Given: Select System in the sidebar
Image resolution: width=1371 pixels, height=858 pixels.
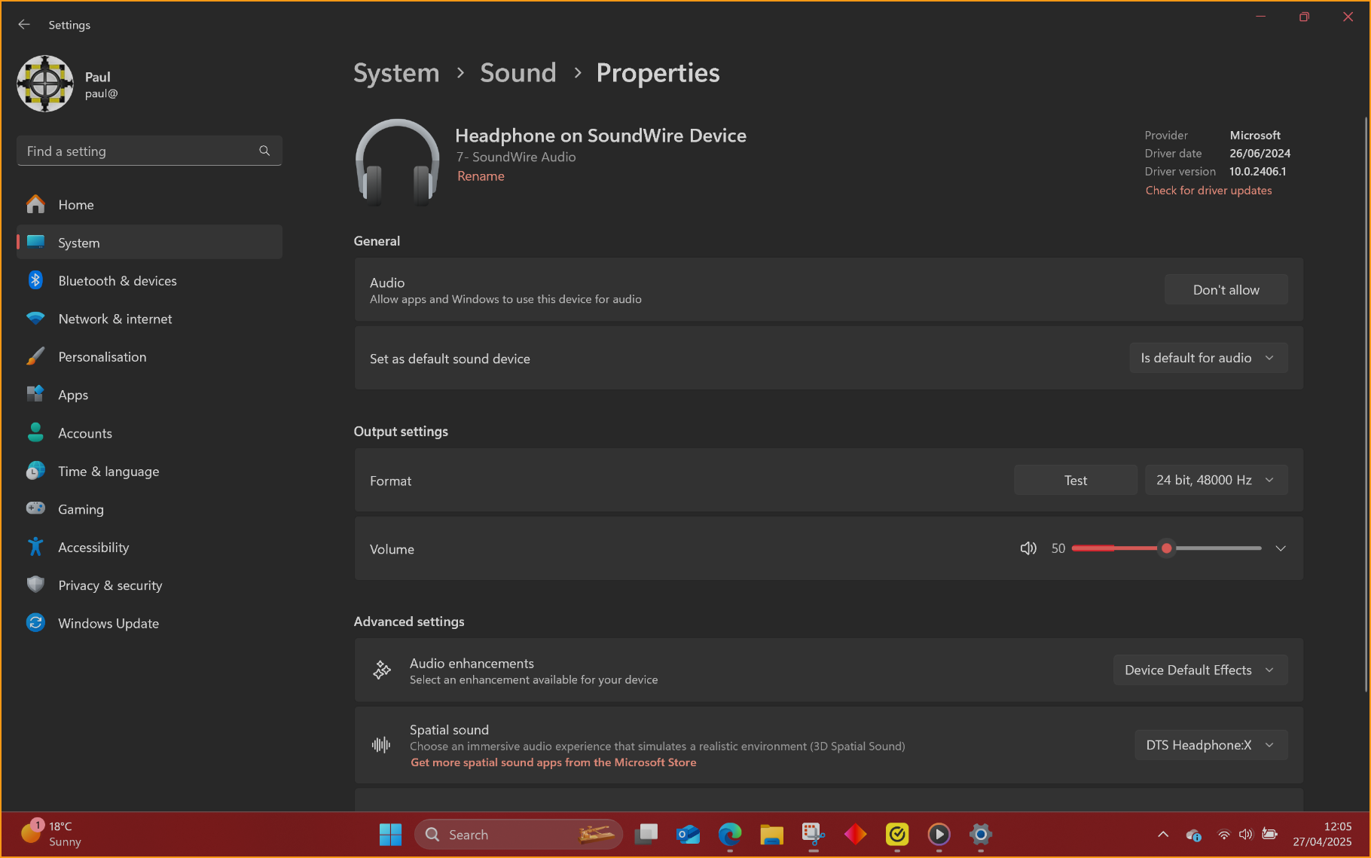Looking at the screenshot, I should [x=149, y=242].
